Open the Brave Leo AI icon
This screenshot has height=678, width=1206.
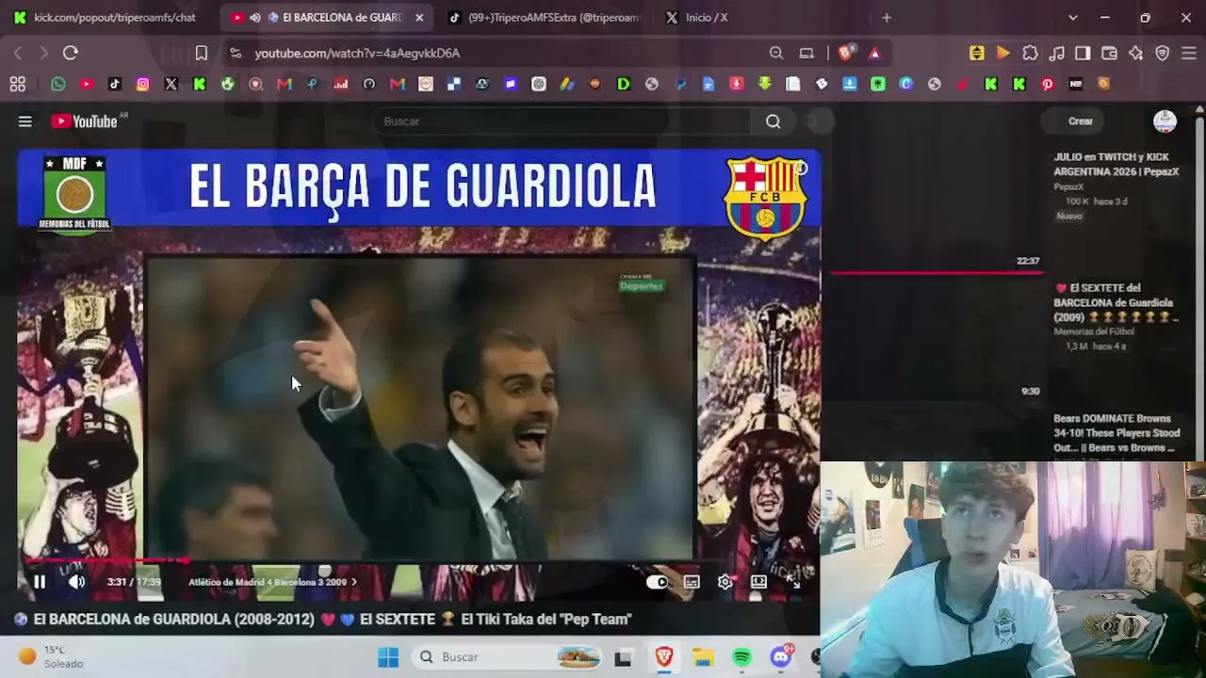[x=1136, y=54]
